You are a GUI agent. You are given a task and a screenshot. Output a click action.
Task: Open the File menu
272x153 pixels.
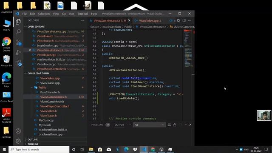25,14
